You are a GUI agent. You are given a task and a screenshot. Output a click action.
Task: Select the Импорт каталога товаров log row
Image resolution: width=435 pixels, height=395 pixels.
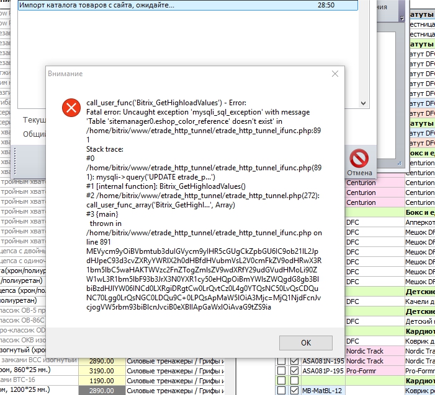pos(188,5)
